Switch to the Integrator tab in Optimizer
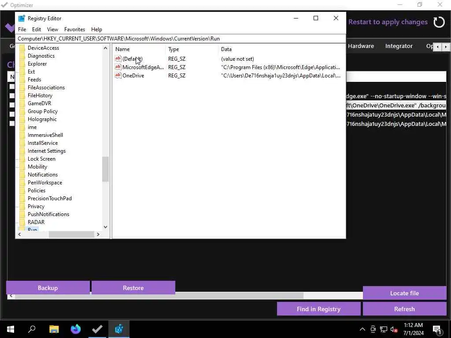451x338 pixels. 399,46
